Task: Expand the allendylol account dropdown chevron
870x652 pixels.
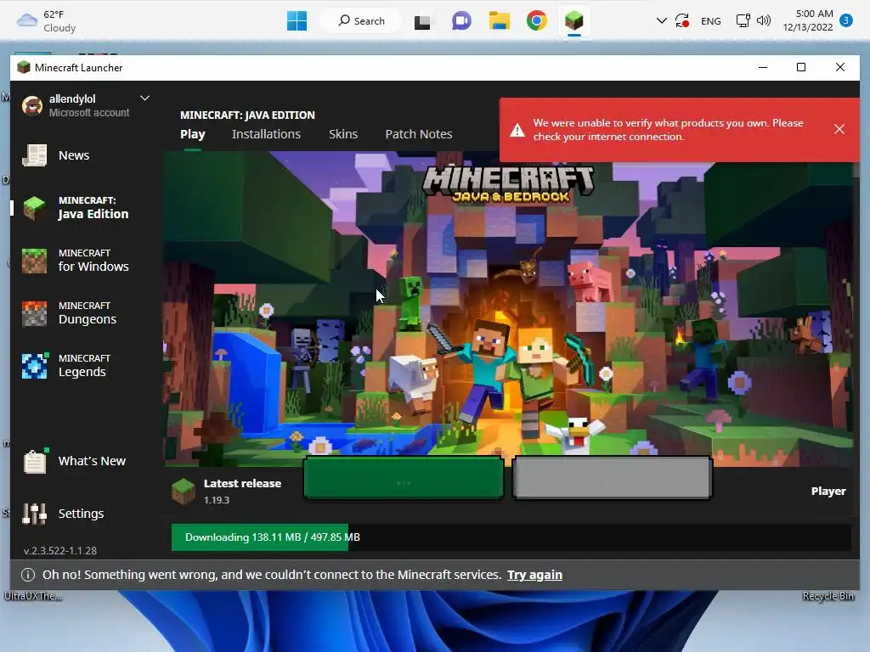Action: 144,98
